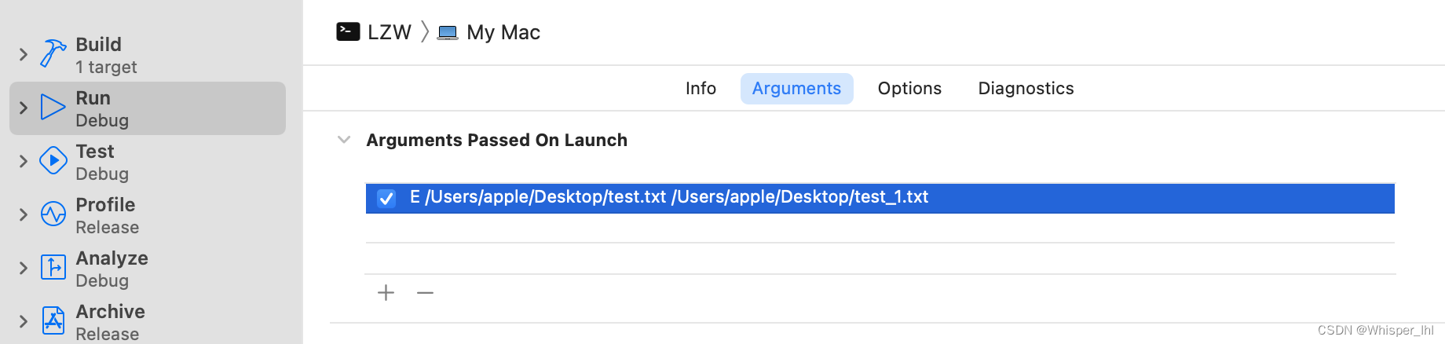Expand the Analyze action disclosure arrow
Image resolution: width=1445 pixels, height=344 pixels.
pyautogui.click(x=23, y=268)
